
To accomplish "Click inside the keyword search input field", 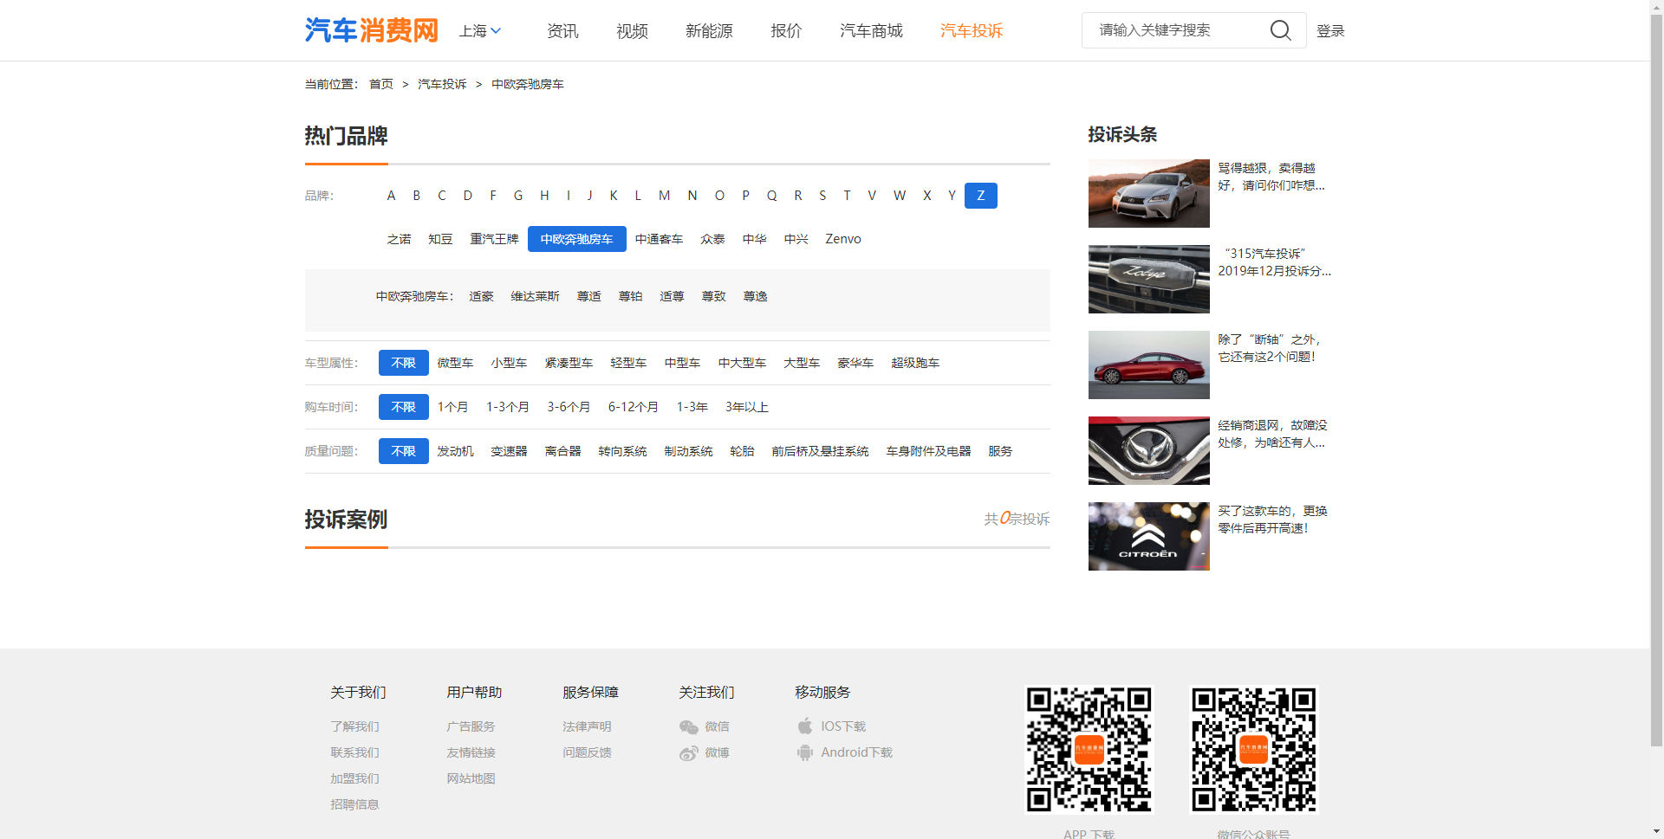I will coord(1170,30).
